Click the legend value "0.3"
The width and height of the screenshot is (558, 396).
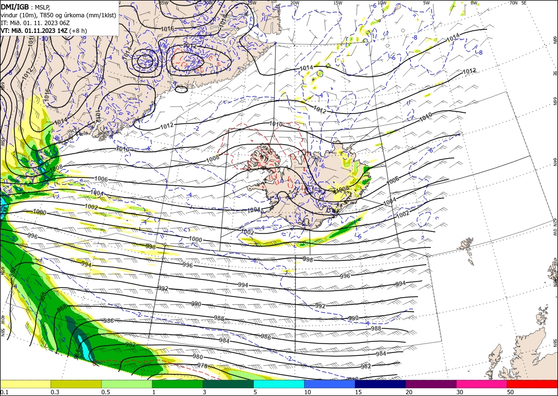[55, 392]
